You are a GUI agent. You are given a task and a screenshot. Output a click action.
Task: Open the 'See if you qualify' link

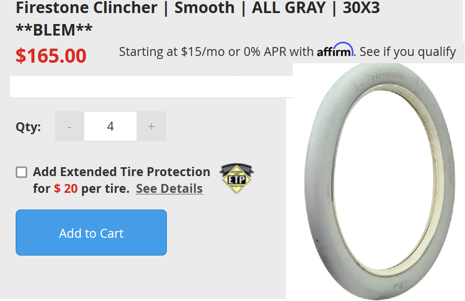[407, 52]
